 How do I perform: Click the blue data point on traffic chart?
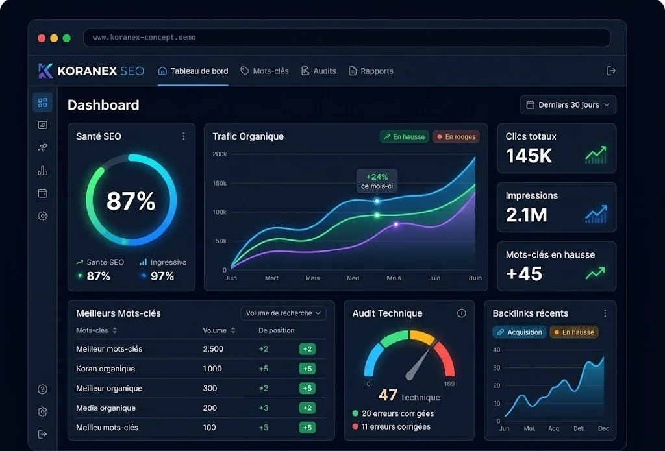[x=377, y=201]
